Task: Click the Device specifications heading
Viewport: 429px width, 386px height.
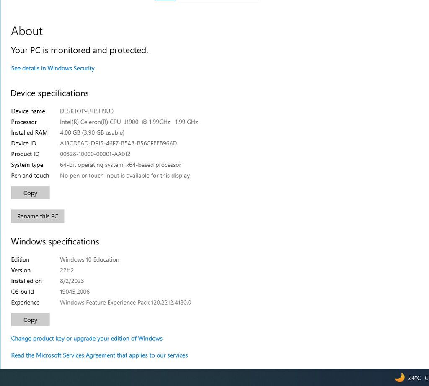Action: 49,93
